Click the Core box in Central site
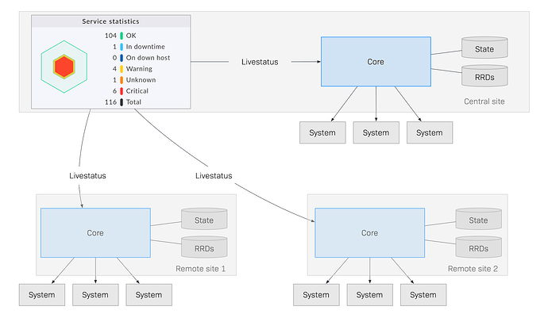 tap(376, 62)
